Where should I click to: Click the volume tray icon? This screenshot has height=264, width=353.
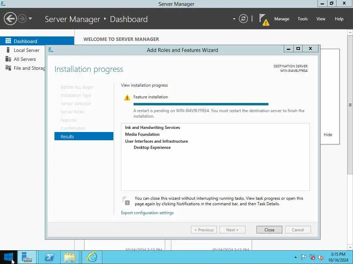(321, 257)
